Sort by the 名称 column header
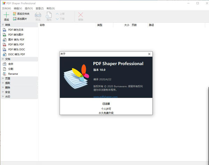Image resolution: width=209 pixels, height=165 pixels. [67, 25]
